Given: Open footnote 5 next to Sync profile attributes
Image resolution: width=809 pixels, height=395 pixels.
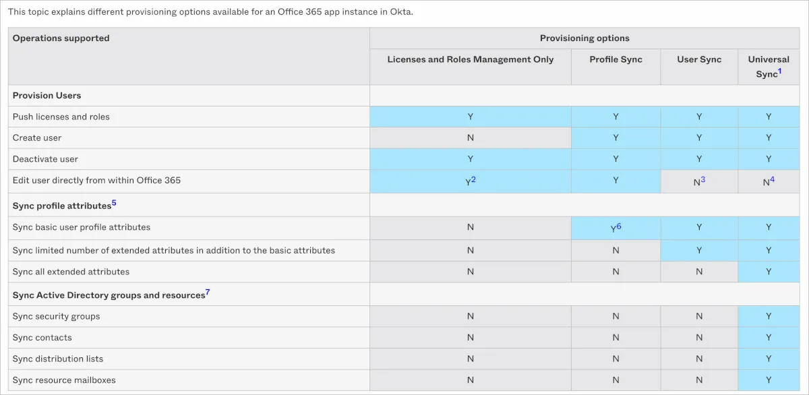Looking at the screenshot, I should point(114,202).
